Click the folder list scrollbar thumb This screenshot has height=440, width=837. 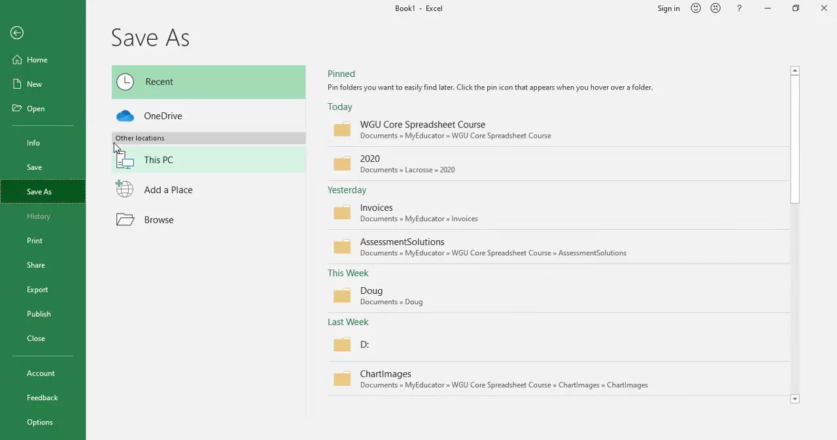click(795, 139)
